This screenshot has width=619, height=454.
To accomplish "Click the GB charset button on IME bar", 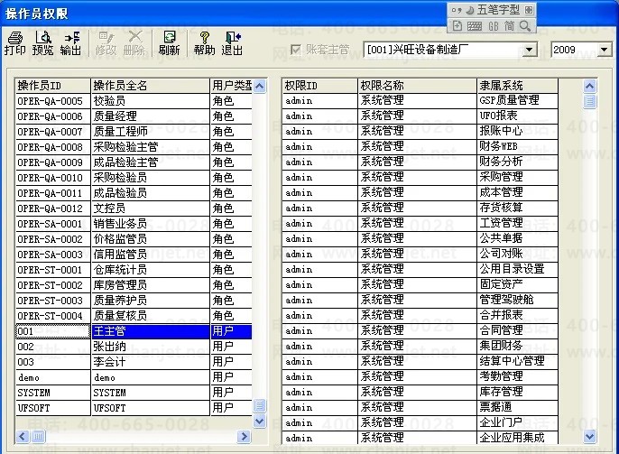I will [494, 26].
